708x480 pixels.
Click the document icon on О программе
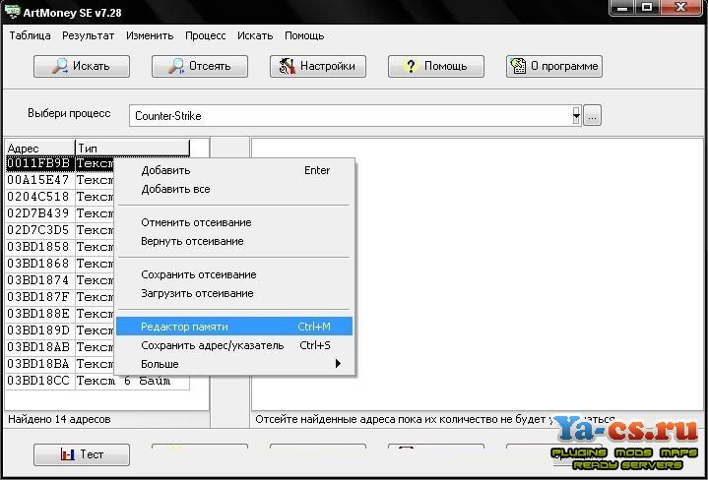tap(518, 66)
